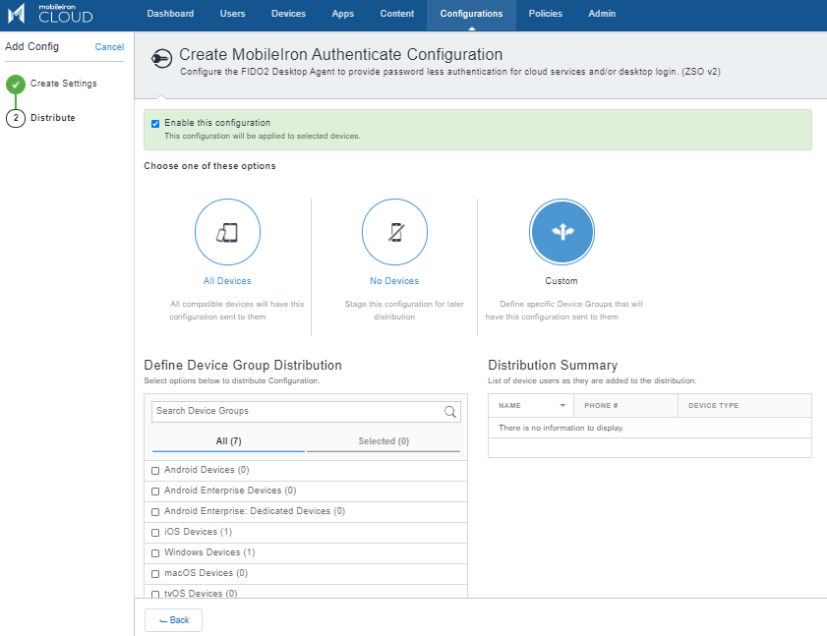Click the search magnifier in Device Groups

click(450, 412)
